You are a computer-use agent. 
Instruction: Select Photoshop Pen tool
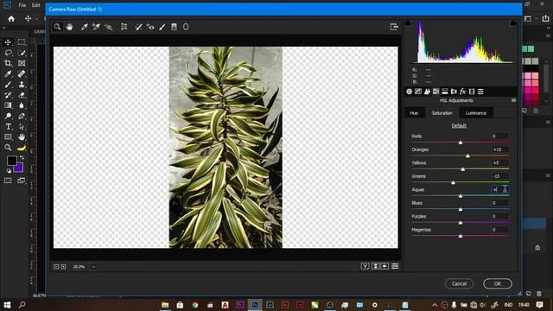click(22, 116)
